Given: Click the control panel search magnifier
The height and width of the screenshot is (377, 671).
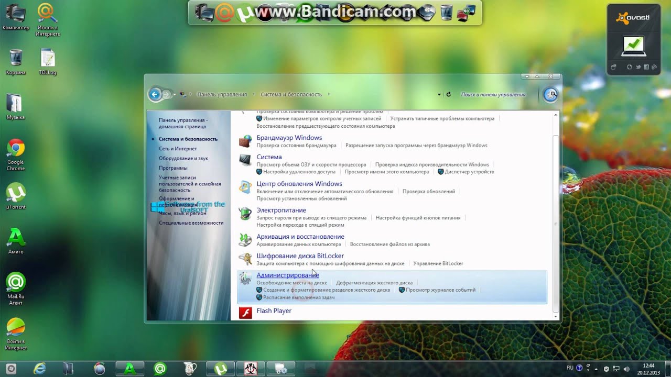Looking at the screenshot, I should [x=550, y=95].
